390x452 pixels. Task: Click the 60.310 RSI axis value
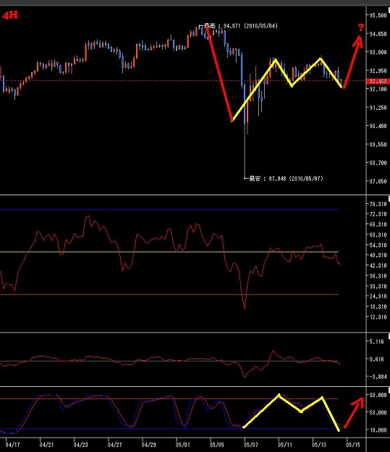(x=378, y=235)
